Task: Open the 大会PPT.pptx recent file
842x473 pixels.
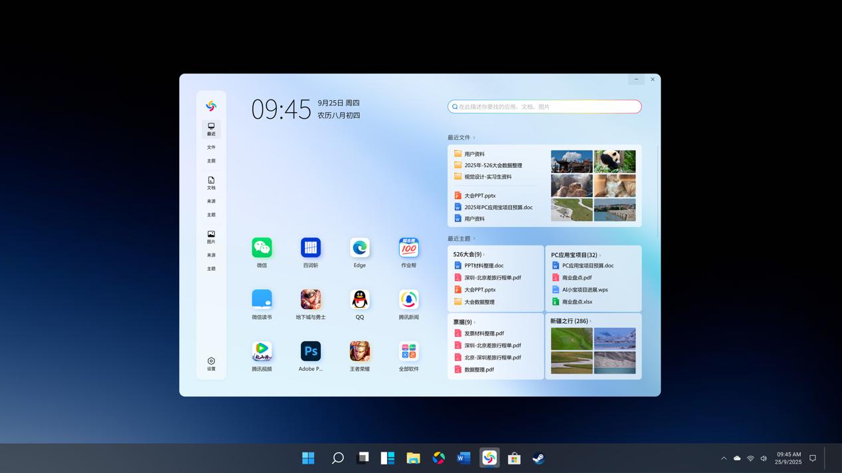Action: coord(479,196)
